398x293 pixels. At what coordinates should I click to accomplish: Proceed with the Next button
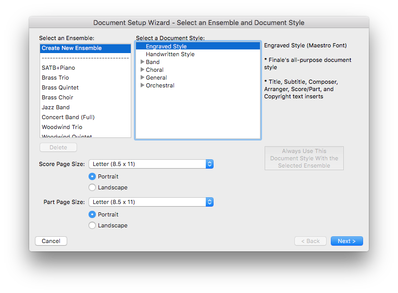pos(347,241)
